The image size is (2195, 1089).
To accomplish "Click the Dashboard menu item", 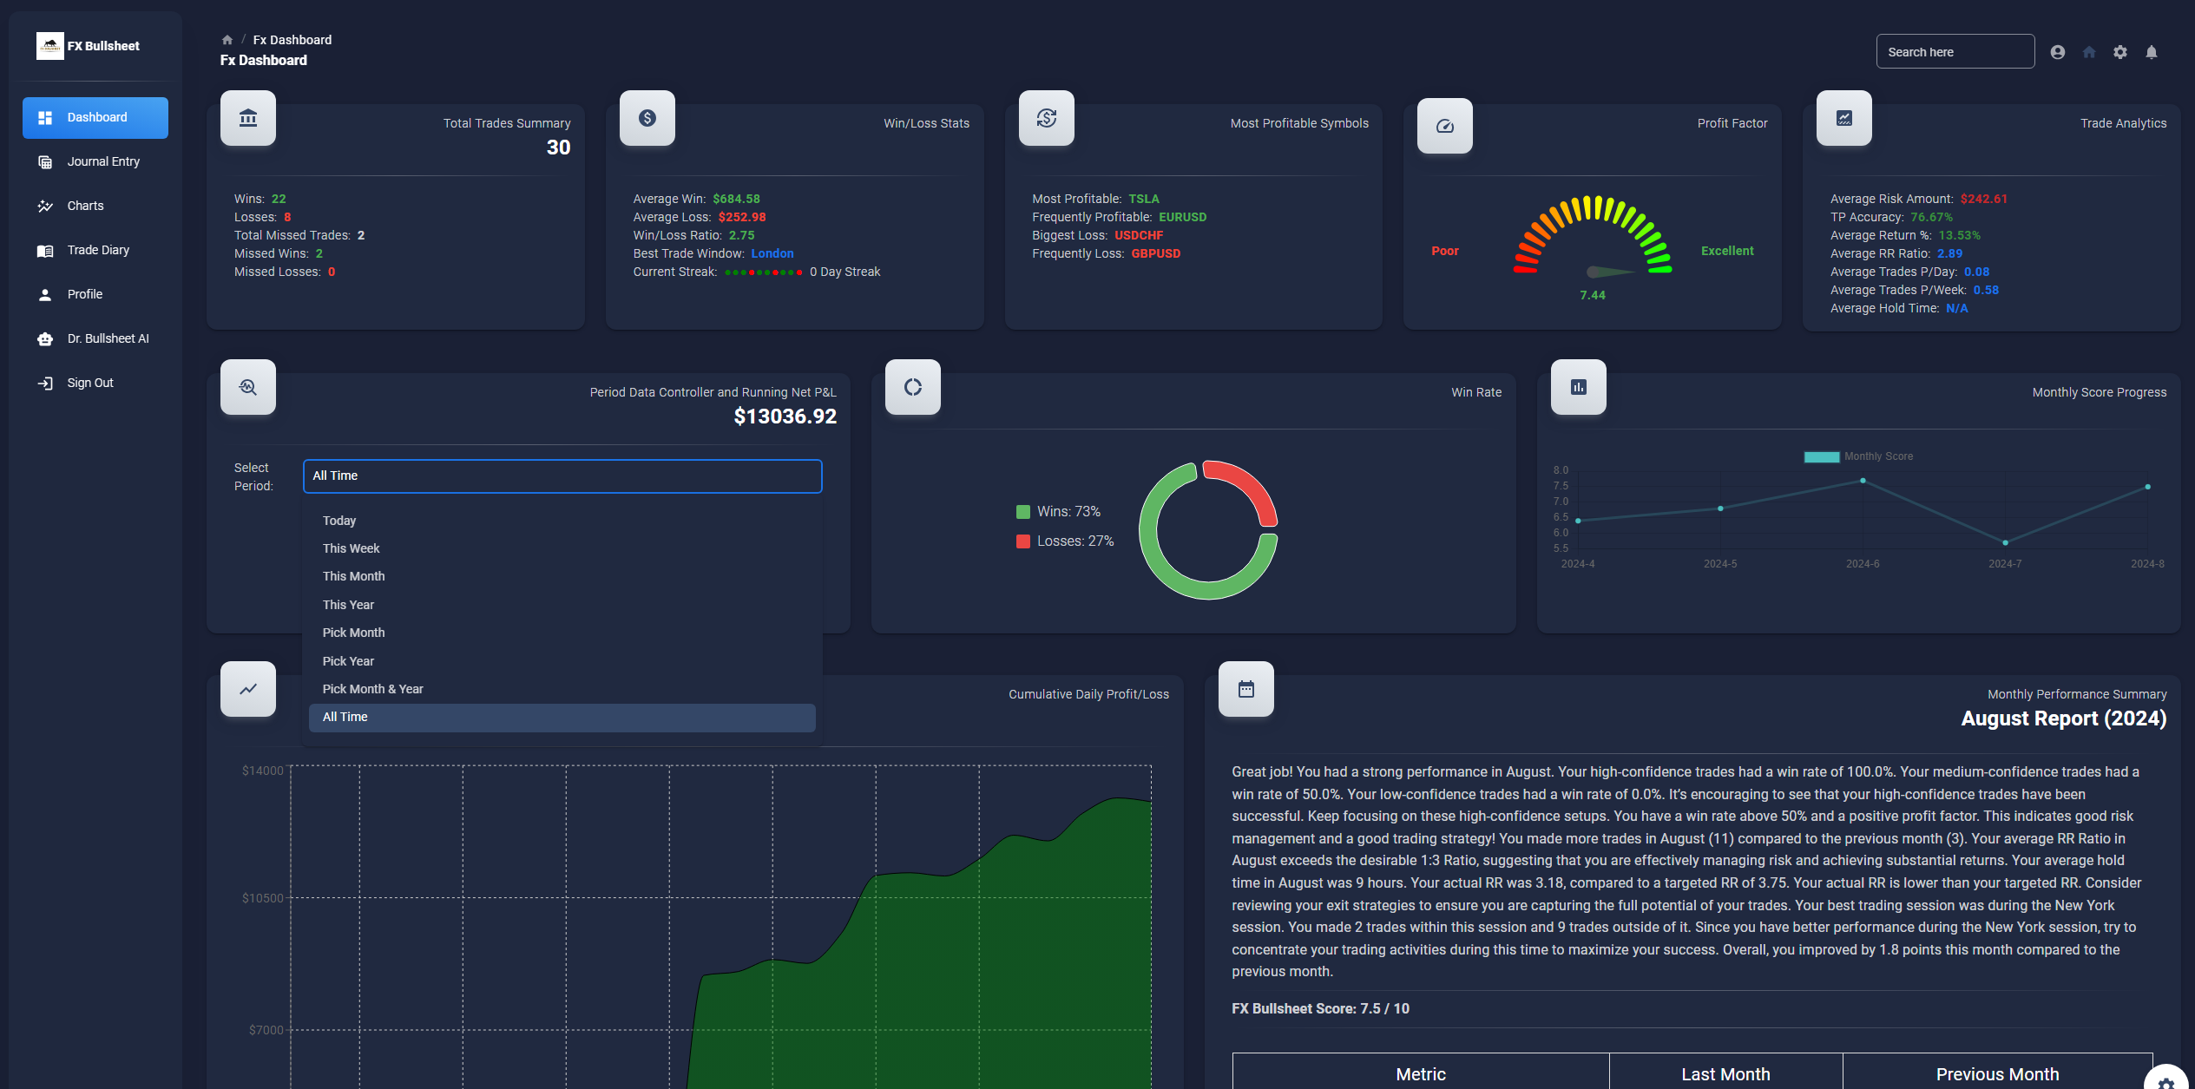I will tap(98, 116).
